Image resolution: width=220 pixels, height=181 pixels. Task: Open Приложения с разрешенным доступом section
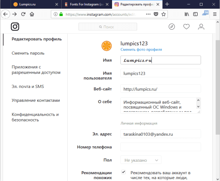[36, 70]
